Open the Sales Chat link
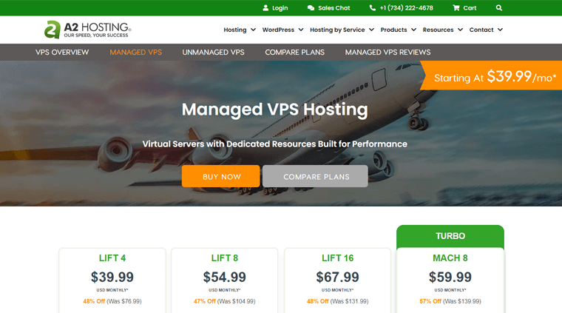The height and width of the screenshot is (313, 562). coord(334,8)
